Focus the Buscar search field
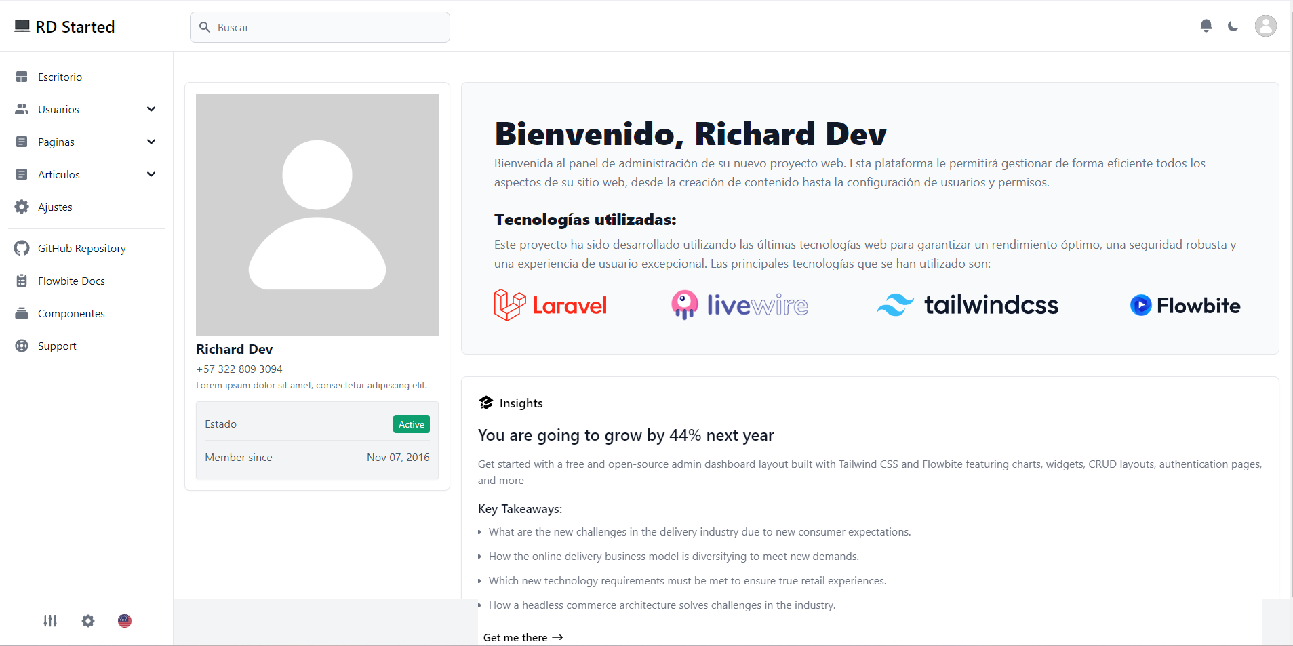This screenshot has width=1293, height=646. 320,27
